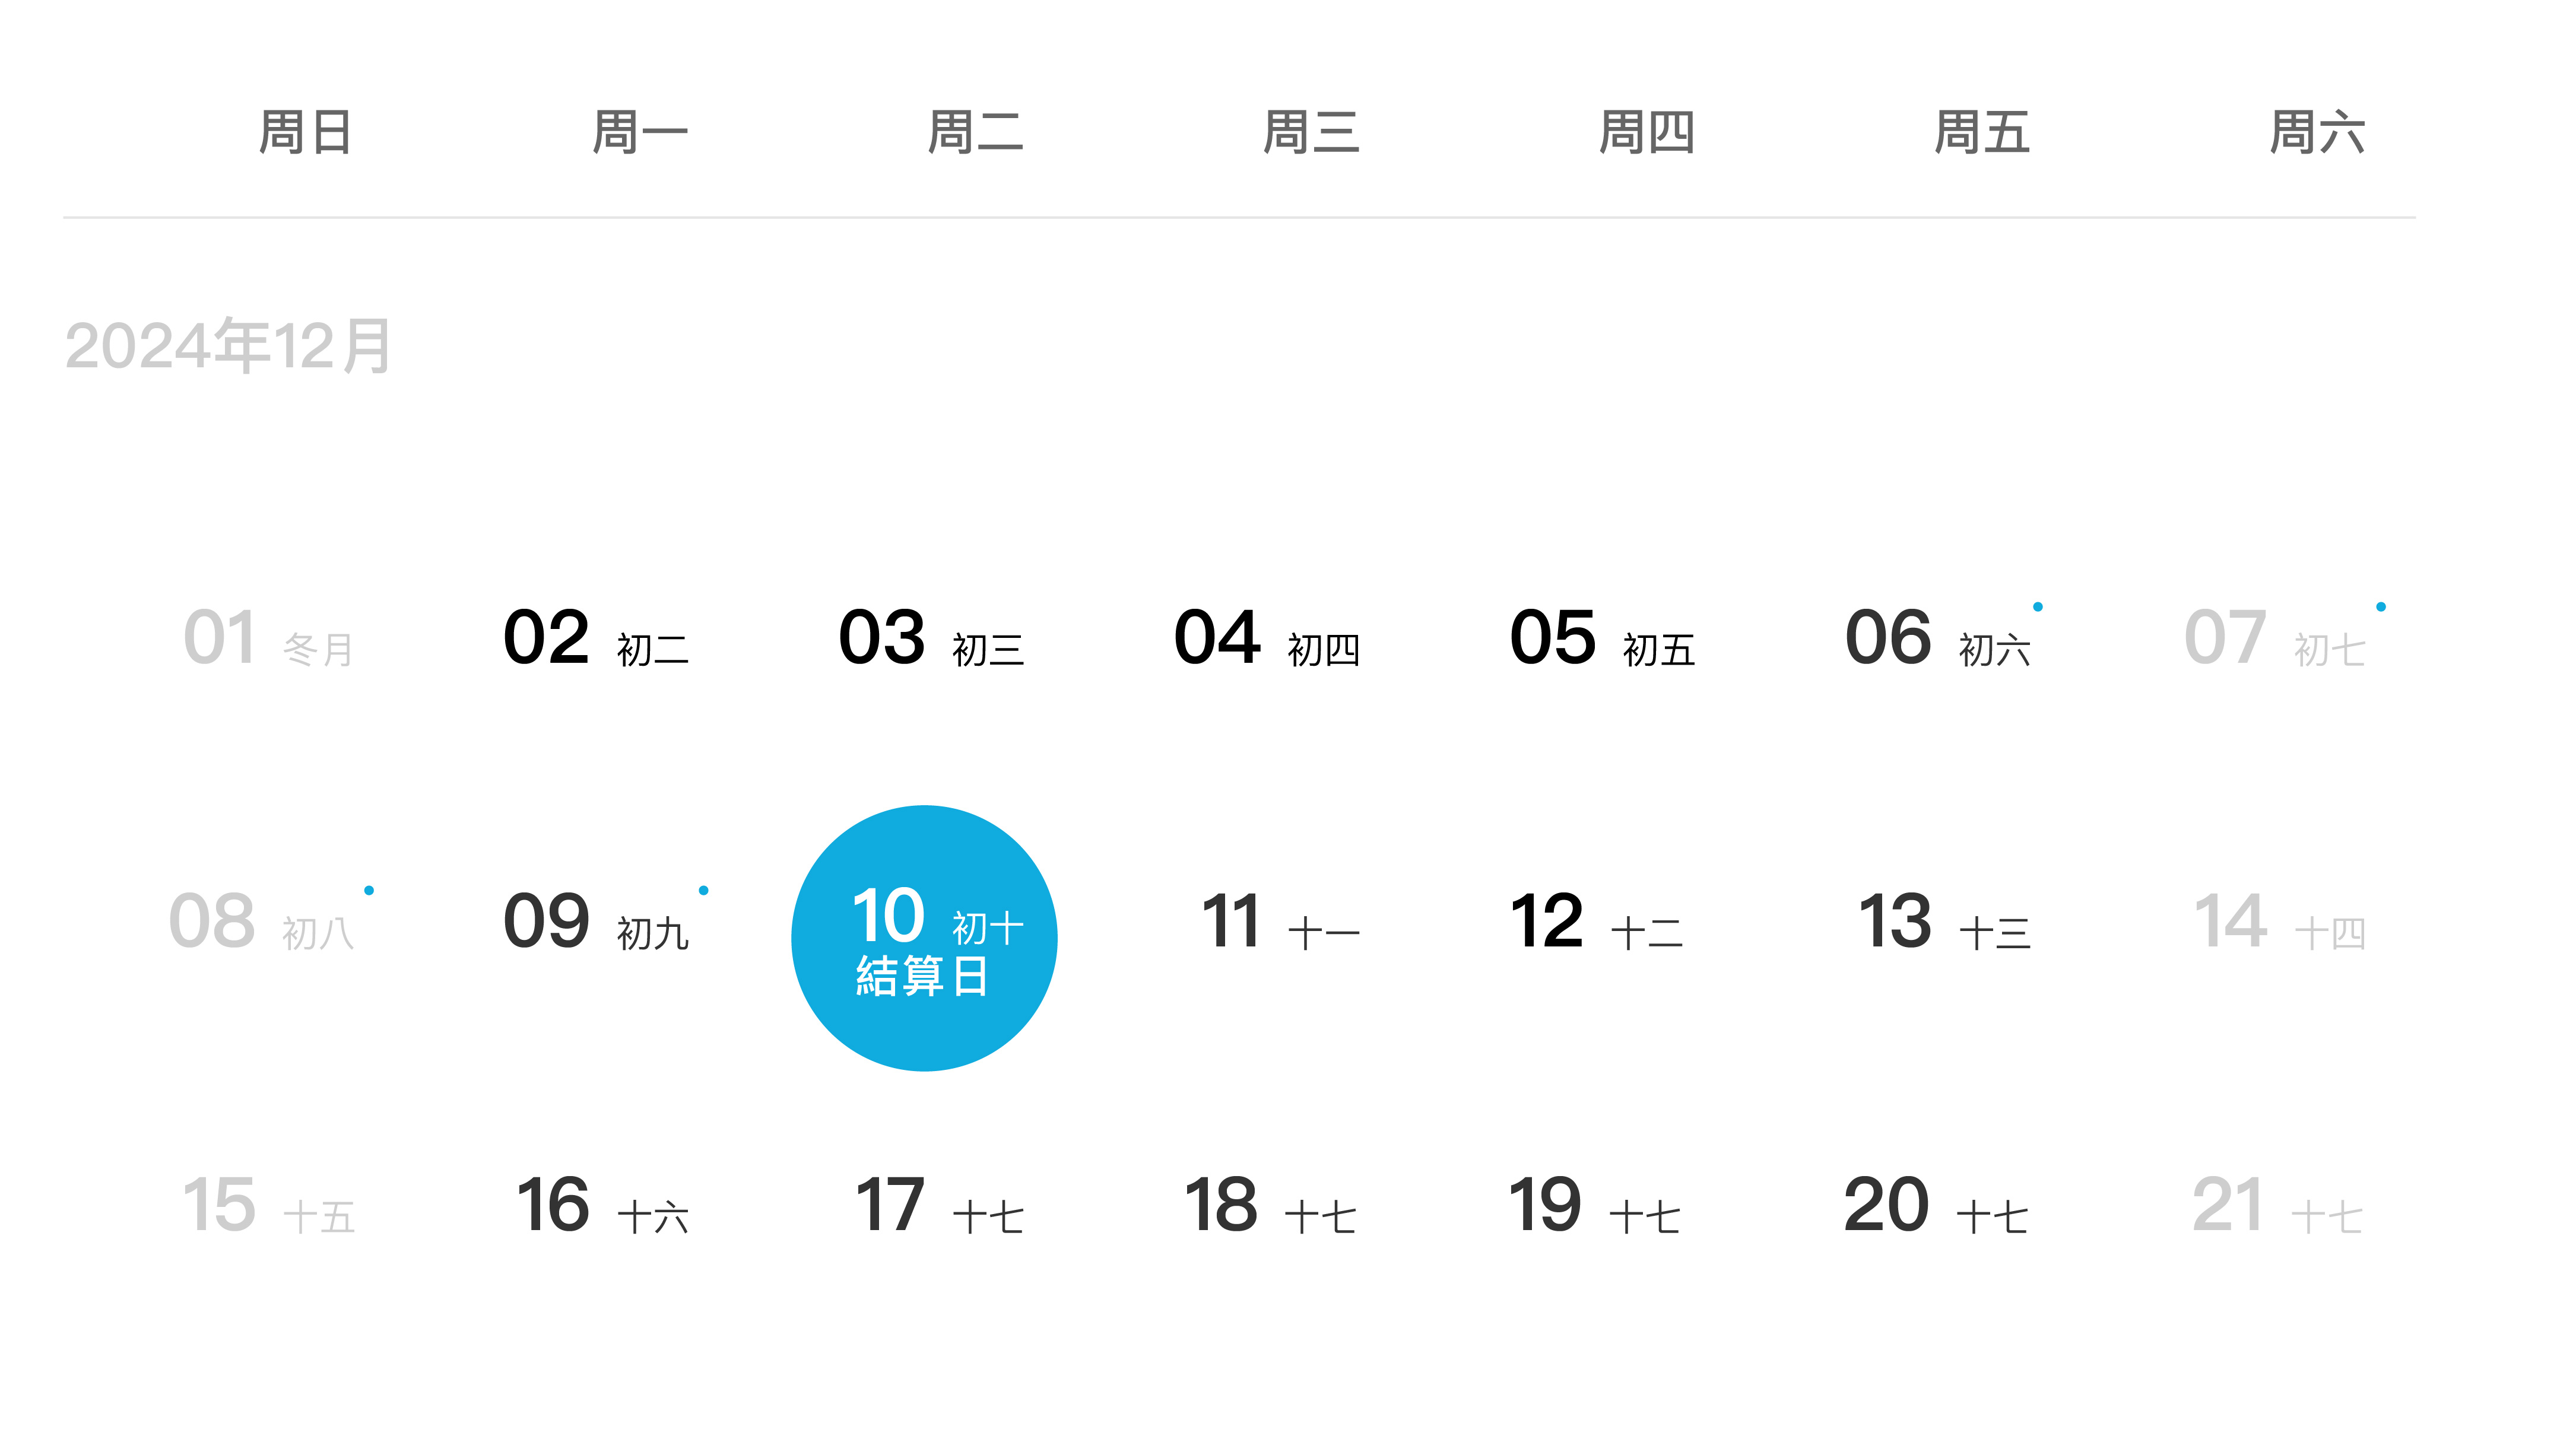Click on date 05 初五
Viewport: 2576px width, 1452px height.
pyautogui.click(x=1601, y=638)
